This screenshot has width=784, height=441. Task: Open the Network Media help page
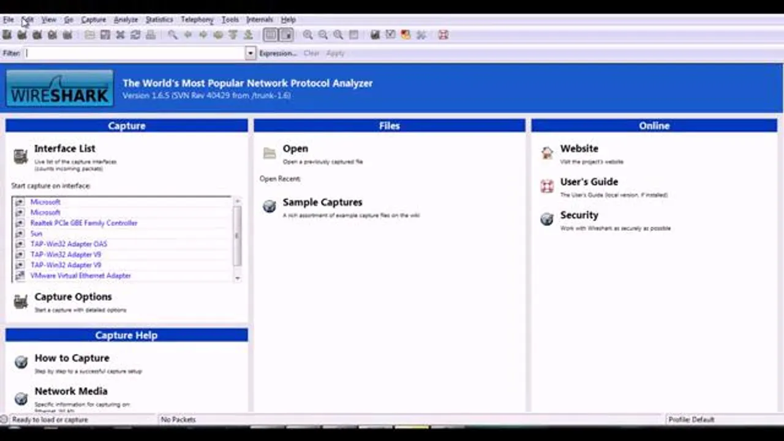(71, 391)
